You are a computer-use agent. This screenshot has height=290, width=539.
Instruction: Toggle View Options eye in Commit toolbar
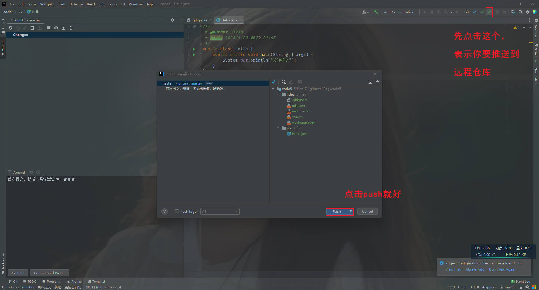tap(56, 28)
